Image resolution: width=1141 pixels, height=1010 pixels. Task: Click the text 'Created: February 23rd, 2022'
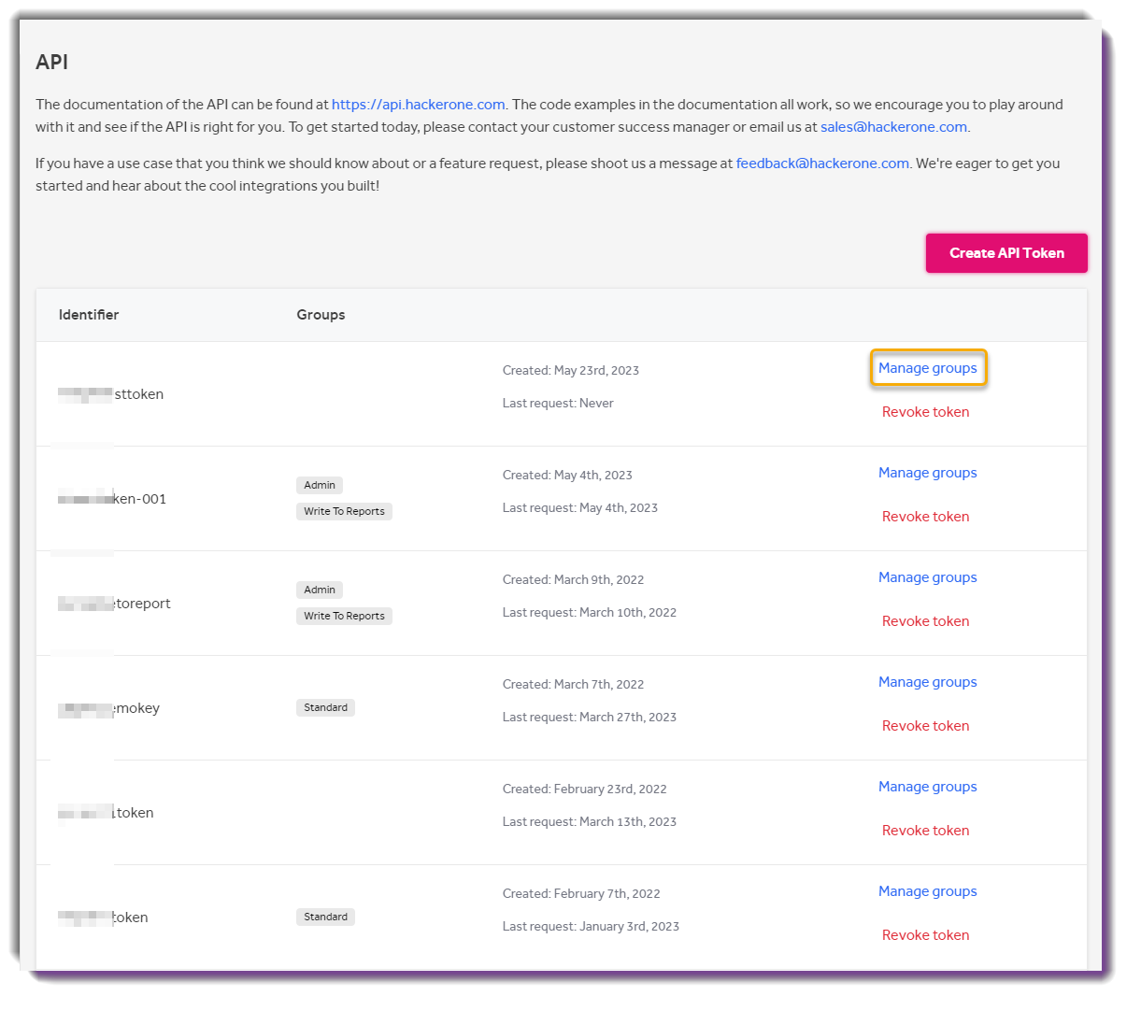585,790
